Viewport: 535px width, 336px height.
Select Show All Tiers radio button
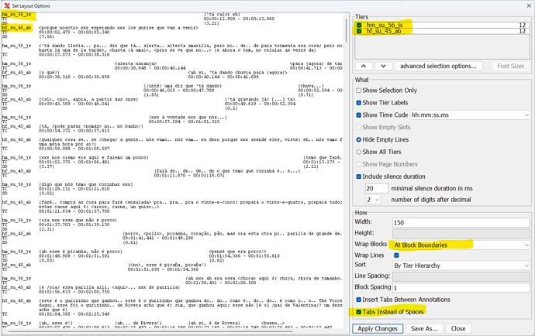[358, 152]
